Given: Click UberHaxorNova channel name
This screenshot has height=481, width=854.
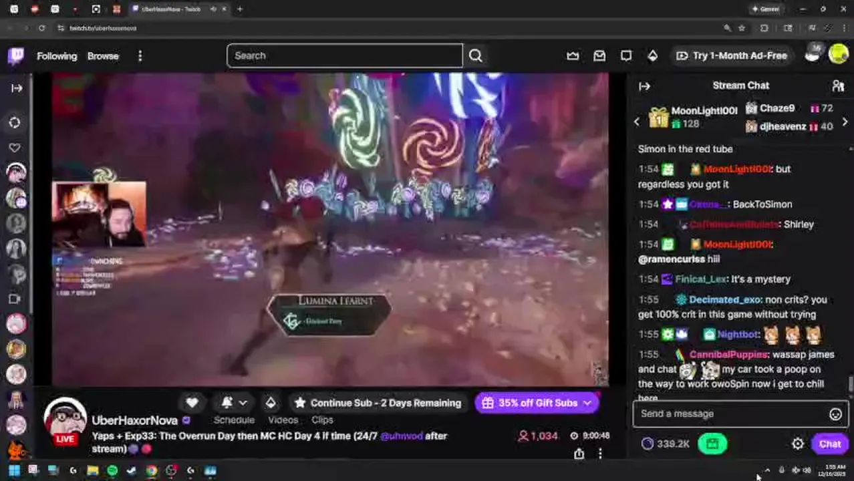Looking at the screenshot, I should pyautogui.click(x=134, y=420).
